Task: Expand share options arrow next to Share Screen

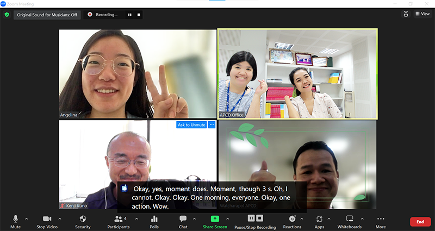Action: pos(227,219)
